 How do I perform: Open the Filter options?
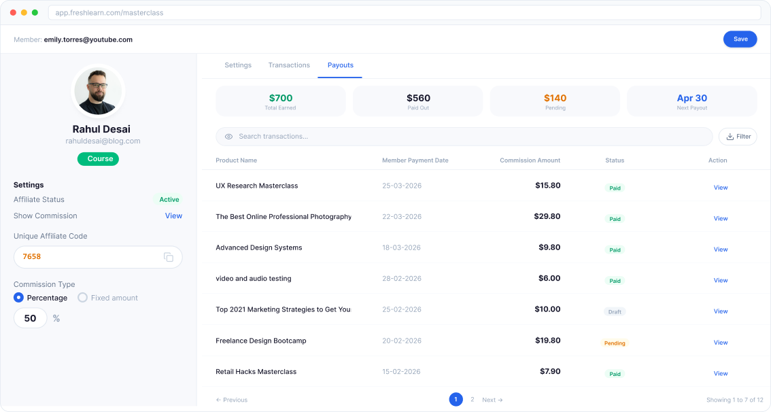click(x=738, y=136)
